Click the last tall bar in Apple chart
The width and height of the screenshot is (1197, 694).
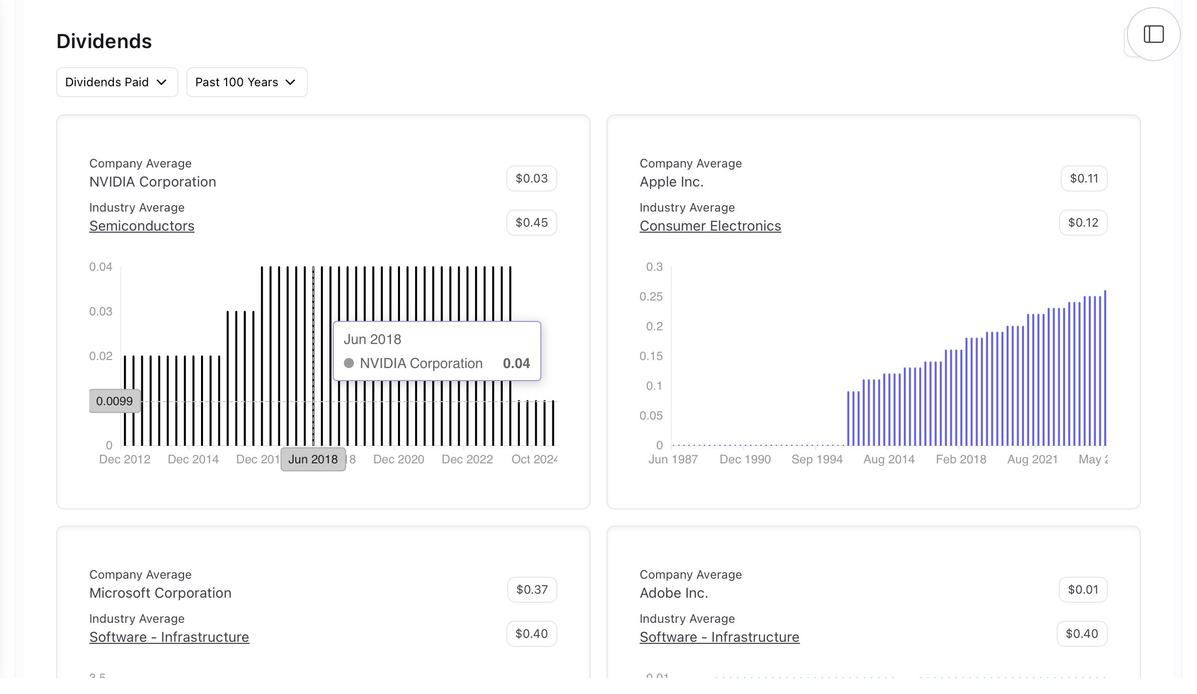pyautogui.click(x=1105, y=368)
